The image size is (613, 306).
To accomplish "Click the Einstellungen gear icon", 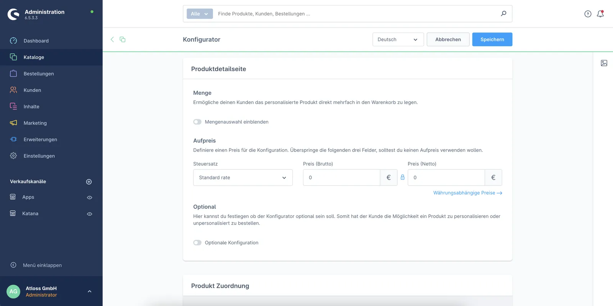I will [13, 156].
